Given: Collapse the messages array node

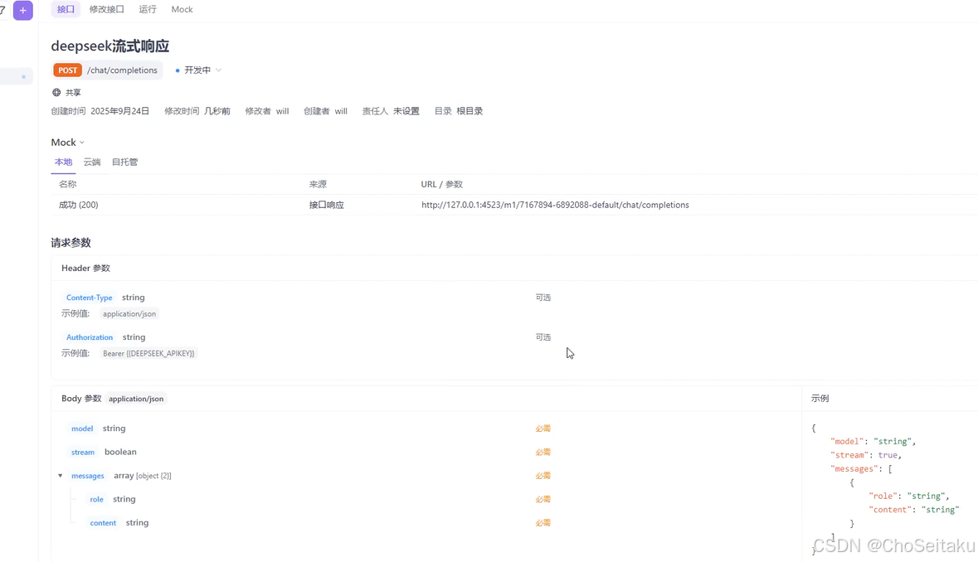Looking at the screenshot, I should 61,476.
